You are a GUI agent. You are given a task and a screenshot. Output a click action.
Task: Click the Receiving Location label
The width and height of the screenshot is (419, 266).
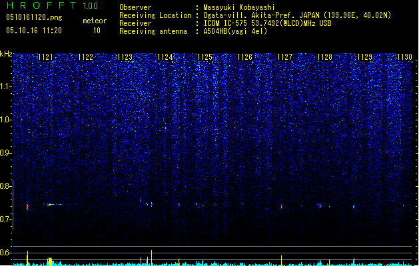(x=155, y=15)
